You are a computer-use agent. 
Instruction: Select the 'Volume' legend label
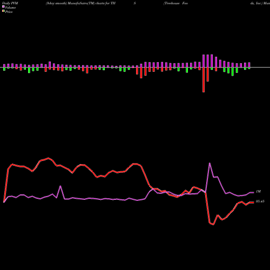10,8
